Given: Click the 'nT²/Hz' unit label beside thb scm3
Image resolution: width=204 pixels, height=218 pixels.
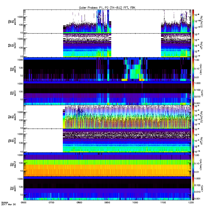Looking at the screenshot, I should pos(202,45).
